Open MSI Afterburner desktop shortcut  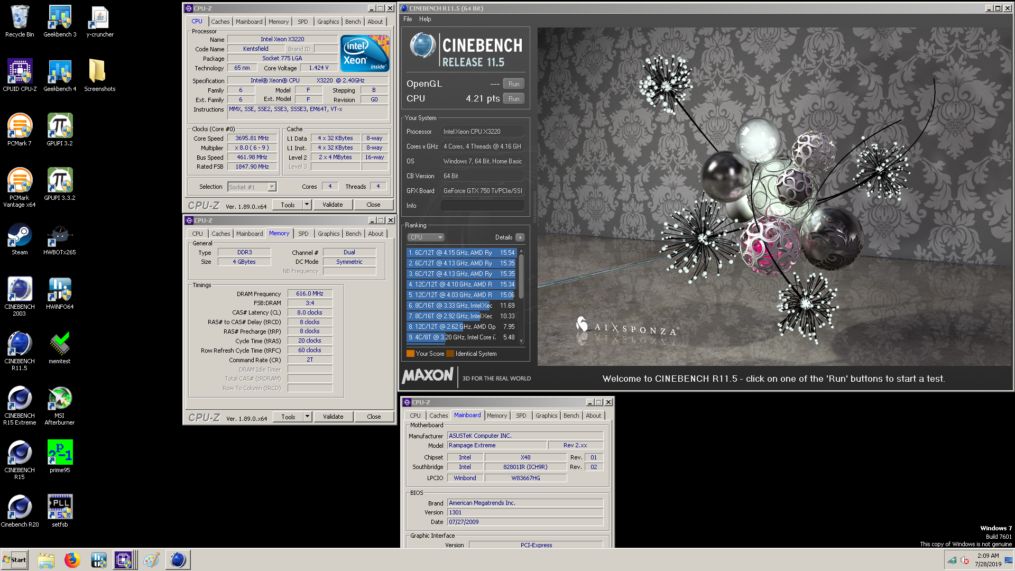point(60,406)
